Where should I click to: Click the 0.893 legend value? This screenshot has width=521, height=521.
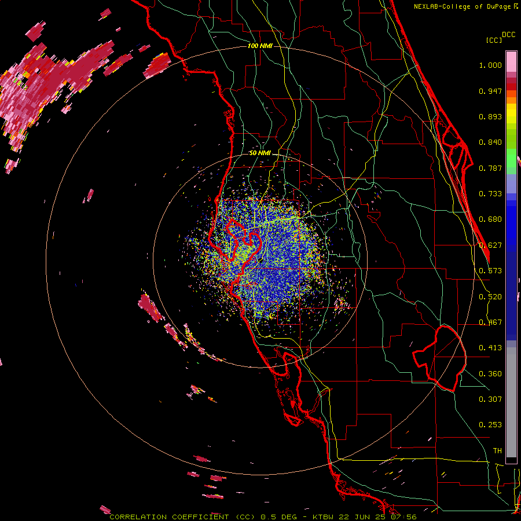pyautogui.click(x=490, y=116)
